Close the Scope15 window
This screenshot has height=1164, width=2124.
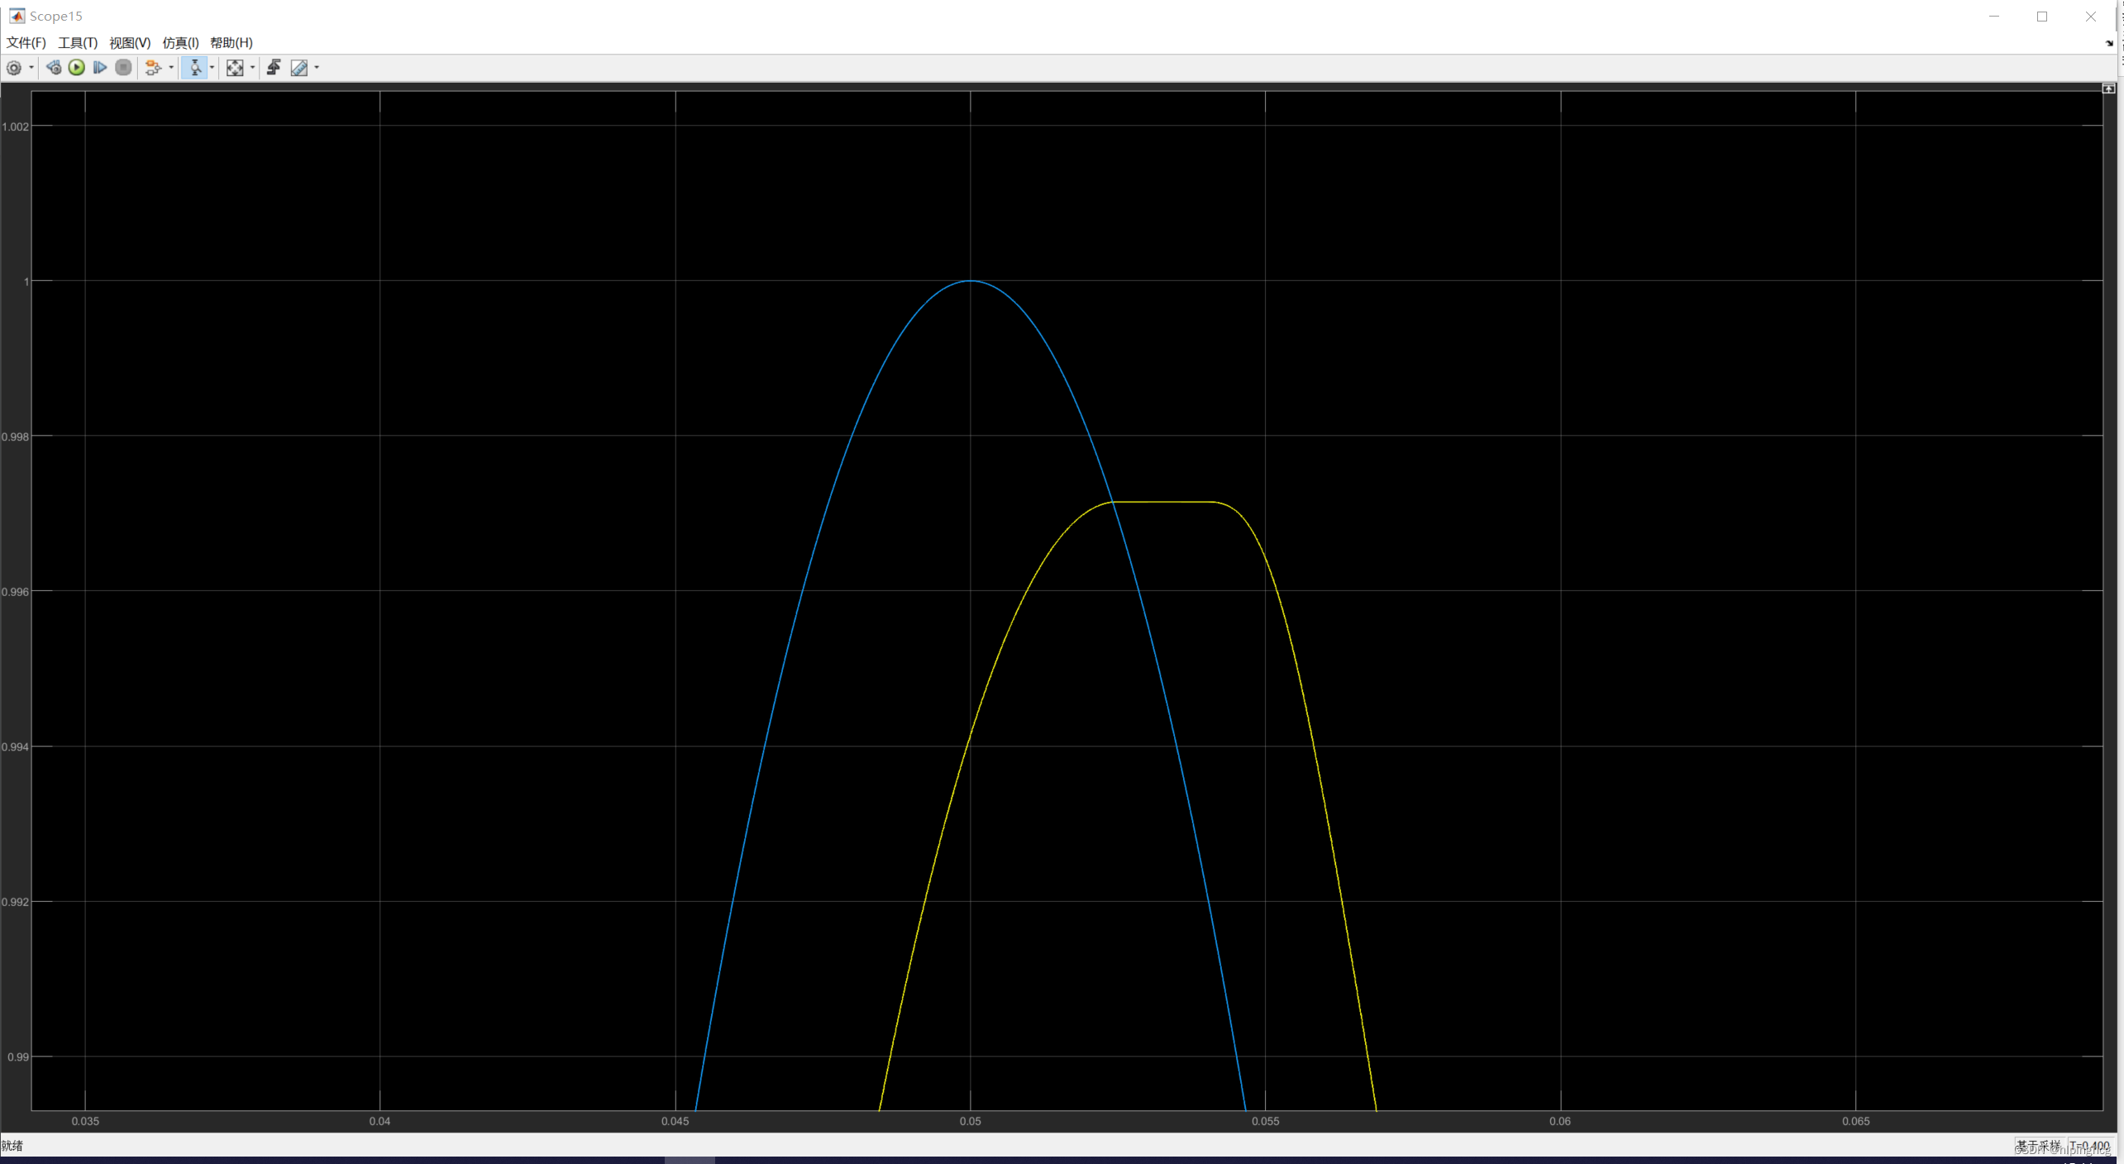(2090, 16)
